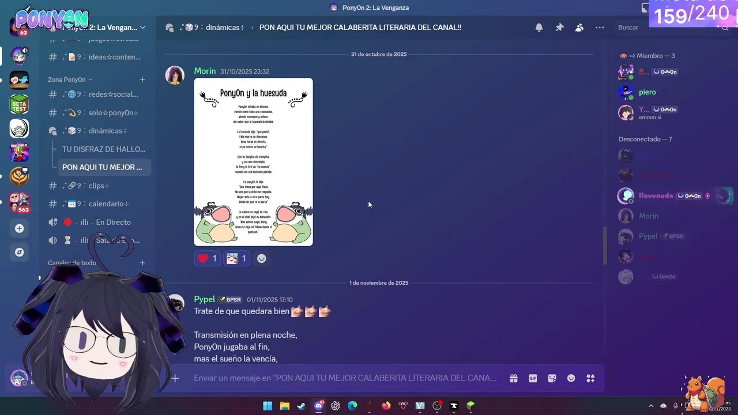Open the sticker picker
The width and height of the screenshot is (738, 415).
[552, 378]
